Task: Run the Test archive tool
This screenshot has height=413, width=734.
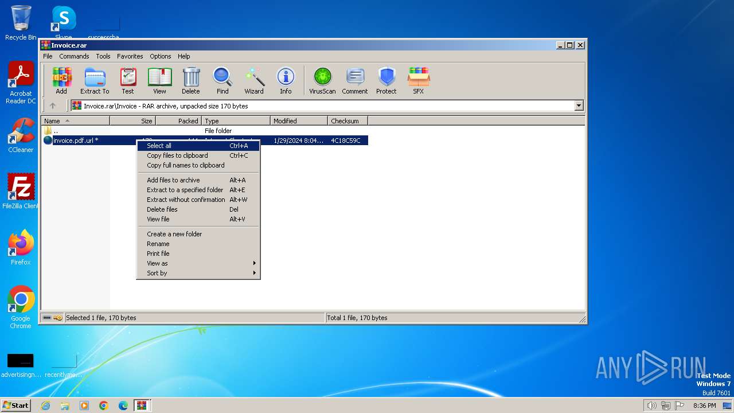Action: [x=128, y=80]
